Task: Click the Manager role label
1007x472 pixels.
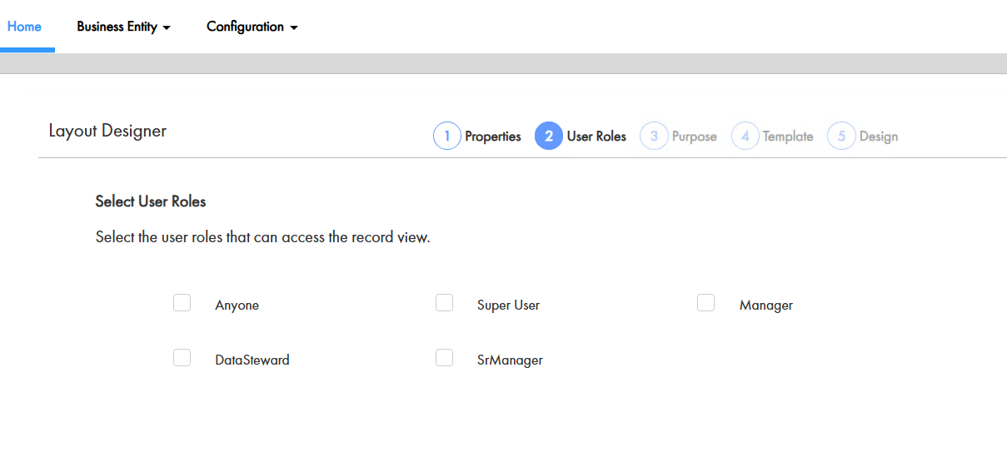Action: [x=766, y=306]
